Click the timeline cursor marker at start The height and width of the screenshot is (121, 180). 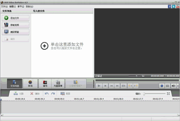[1, 100]
